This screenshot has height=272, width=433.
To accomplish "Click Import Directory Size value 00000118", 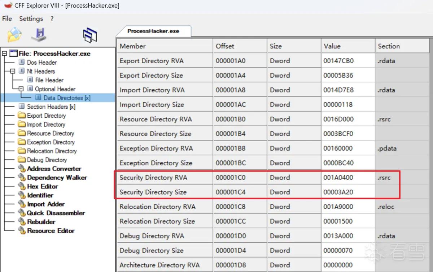I will [x=348, y=104].
